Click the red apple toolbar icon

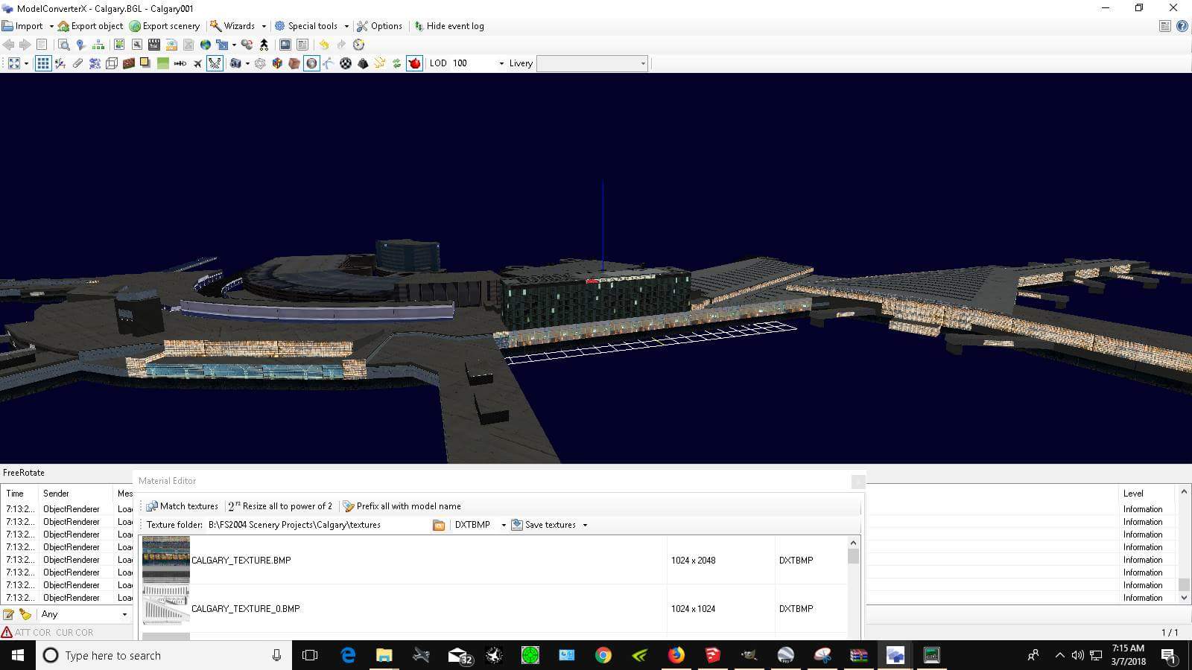(413, 63)
